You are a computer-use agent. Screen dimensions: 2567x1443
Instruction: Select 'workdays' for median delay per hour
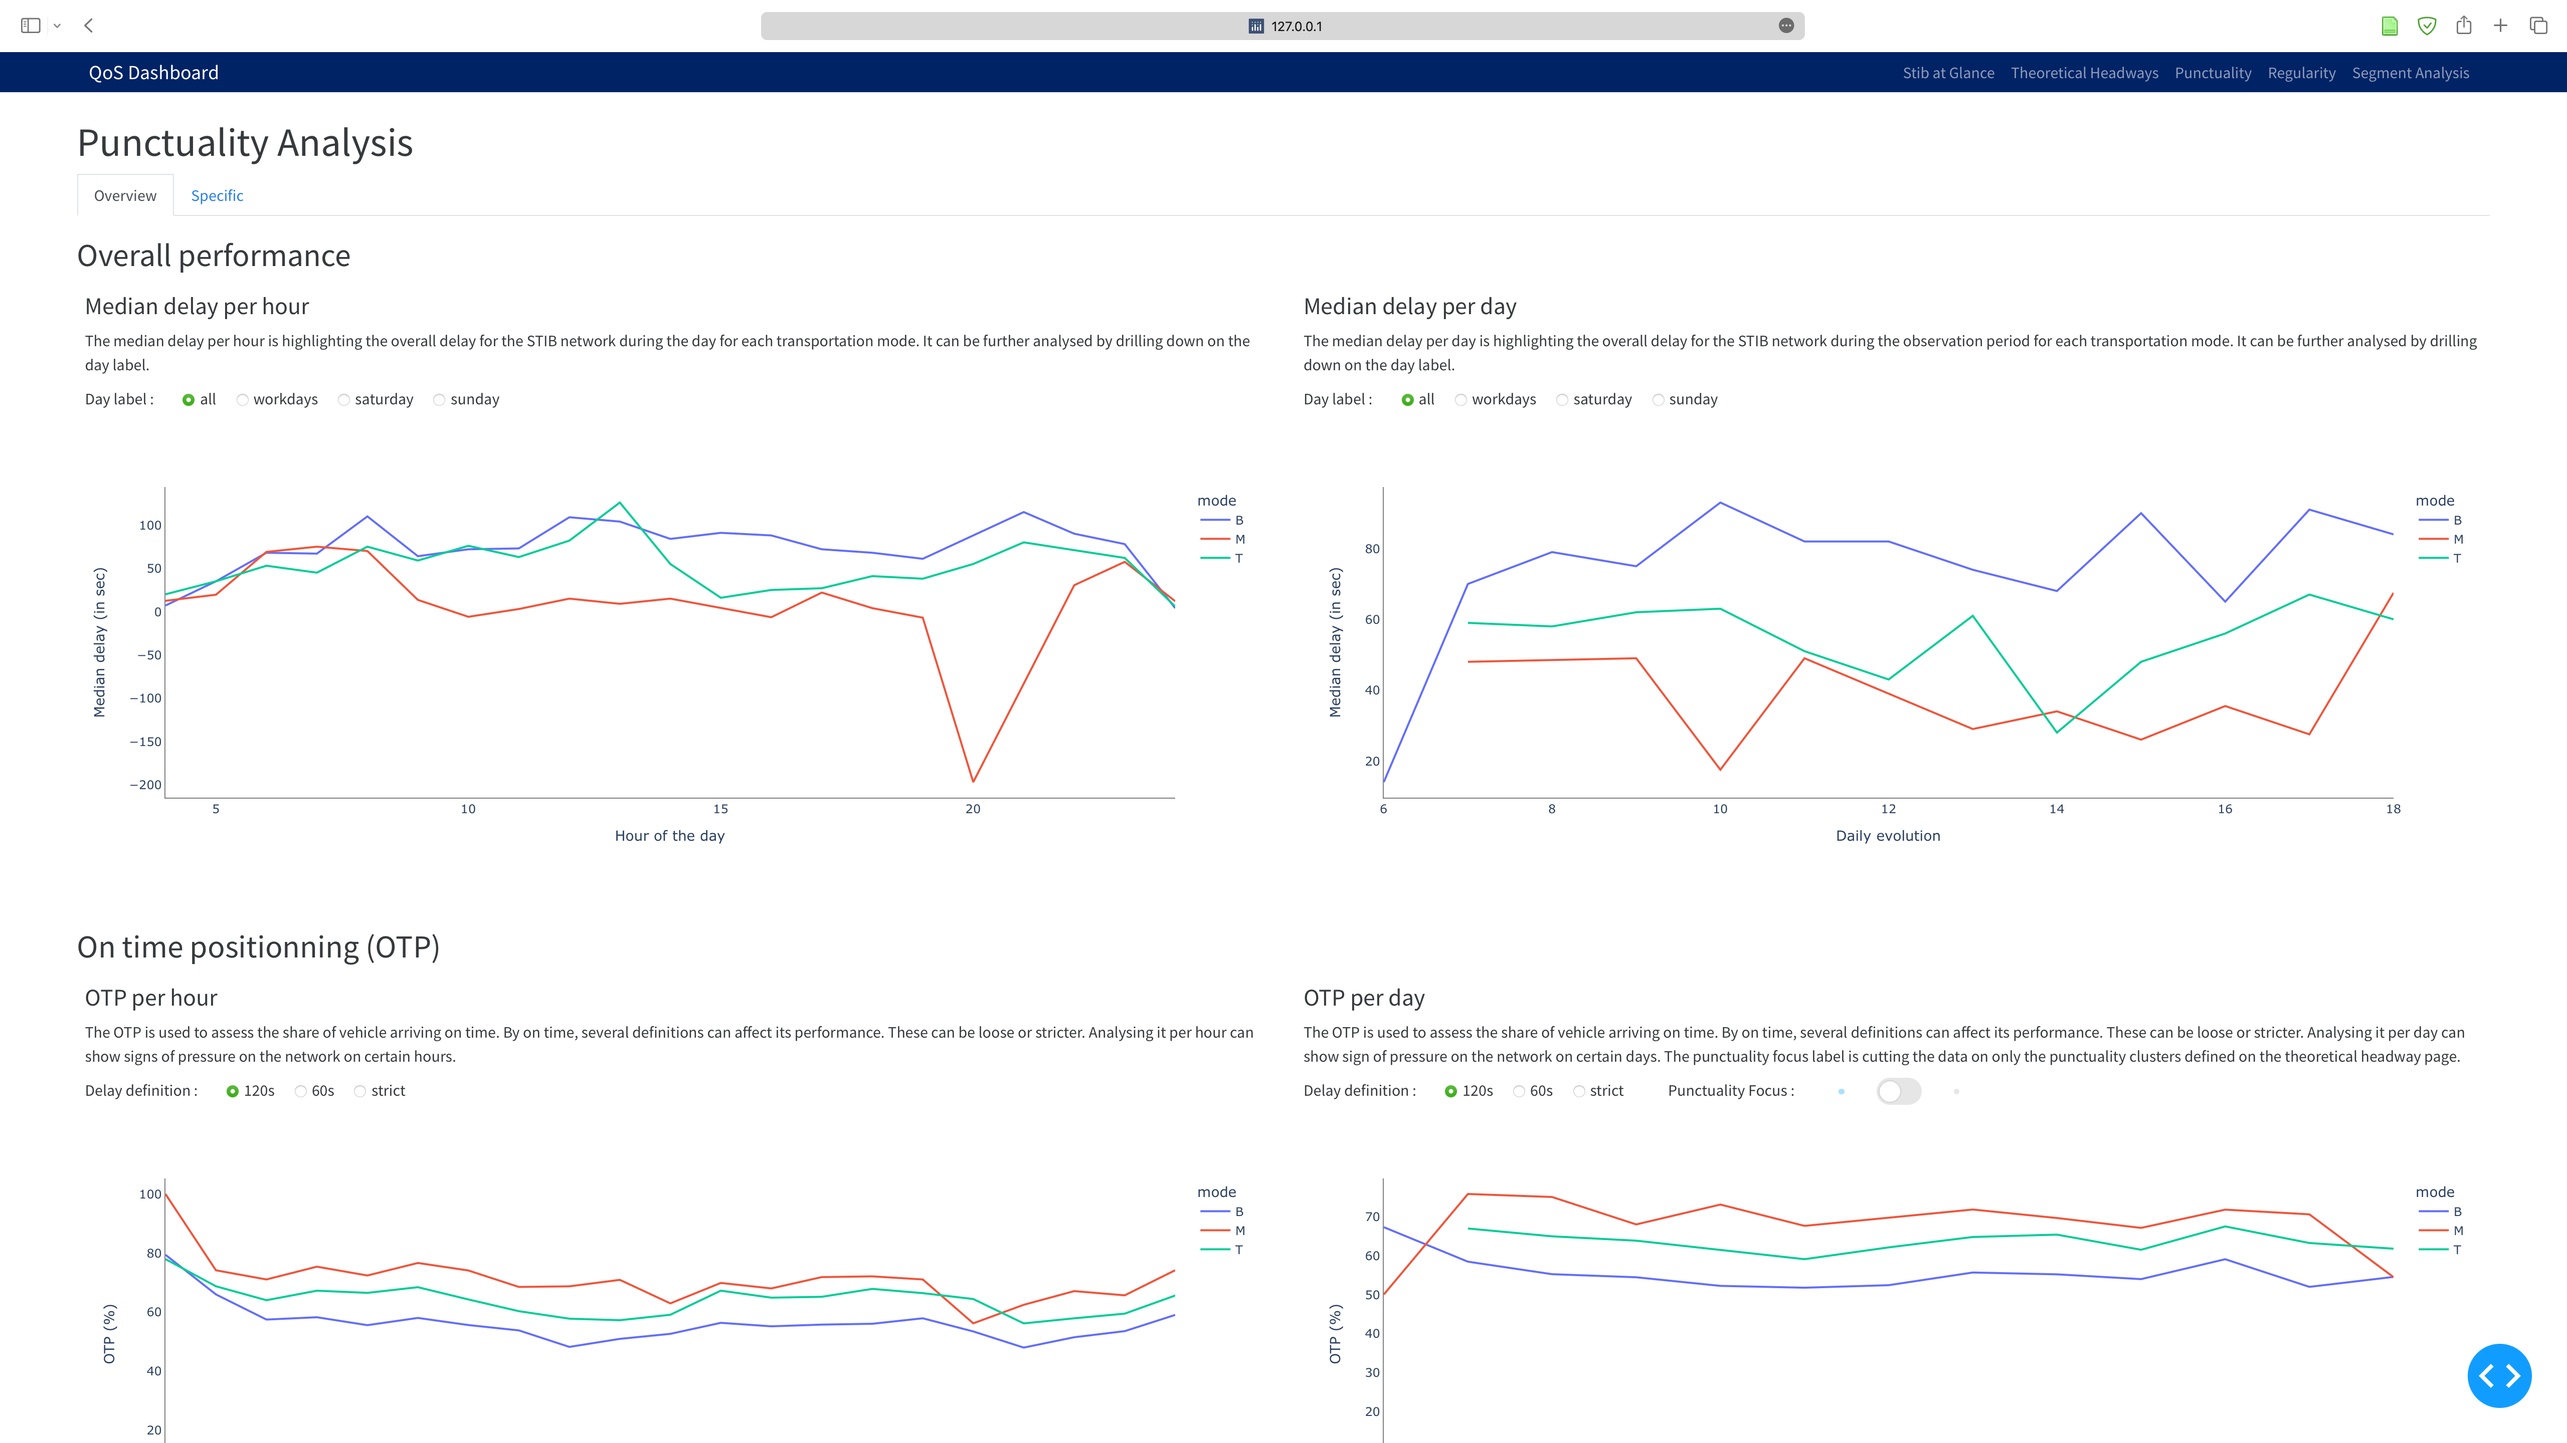point(242,399)
